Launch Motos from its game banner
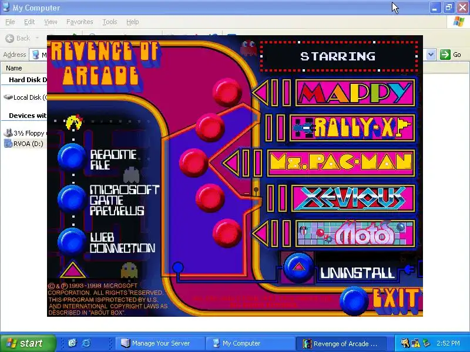470x352 pixels. pyautogui.click(x=355, y=233)
